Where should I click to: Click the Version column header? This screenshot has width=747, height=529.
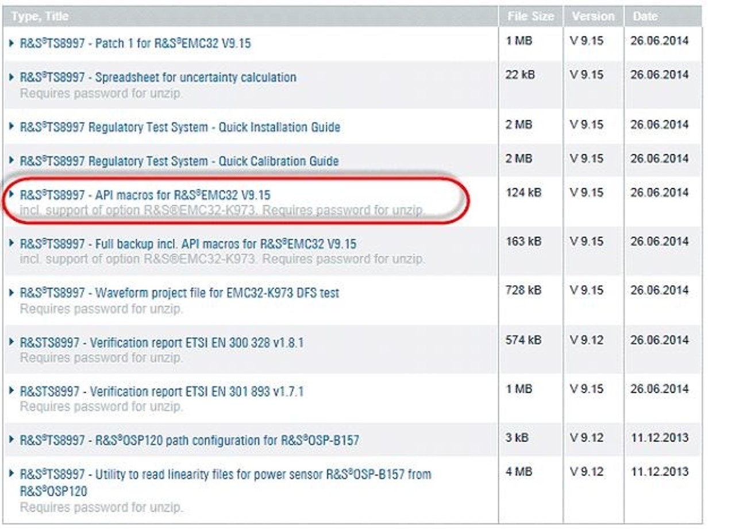(x=593, y=16)
